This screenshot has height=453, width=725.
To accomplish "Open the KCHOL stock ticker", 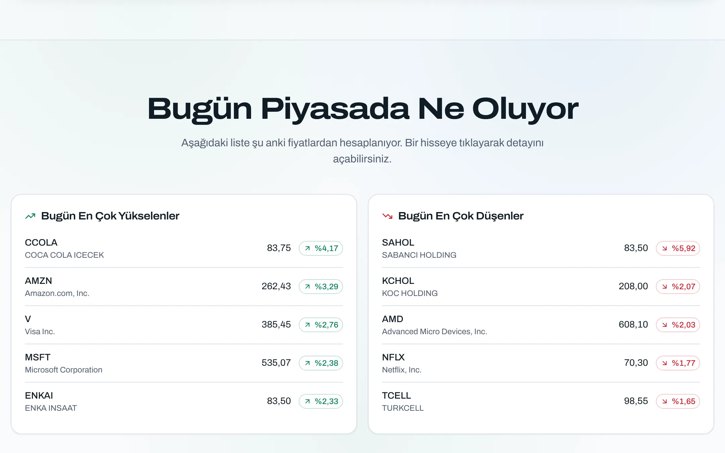I will pos(398,281).
